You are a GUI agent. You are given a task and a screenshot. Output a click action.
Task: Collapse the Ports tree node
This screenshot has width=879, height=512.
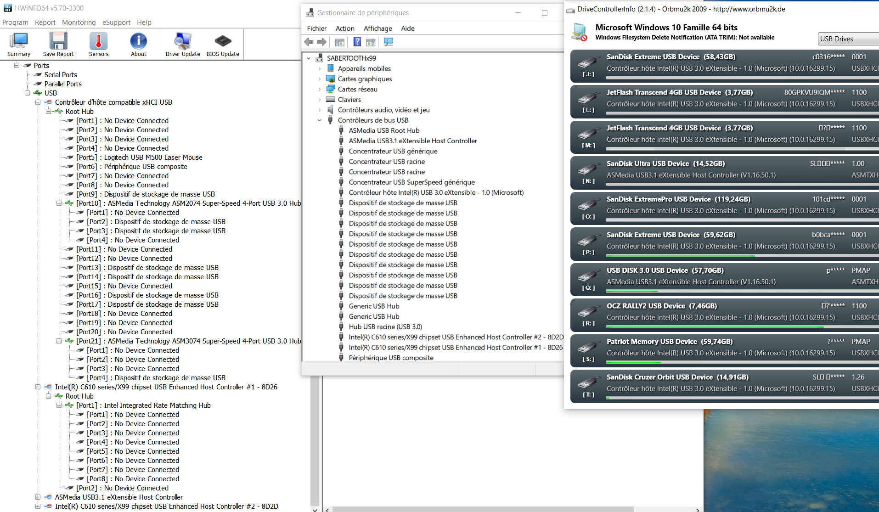click(17, 65)
